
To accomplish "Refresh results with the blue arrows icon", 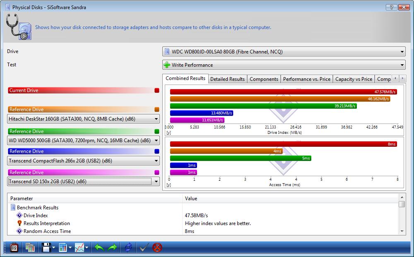I will [x=128, y=248].
